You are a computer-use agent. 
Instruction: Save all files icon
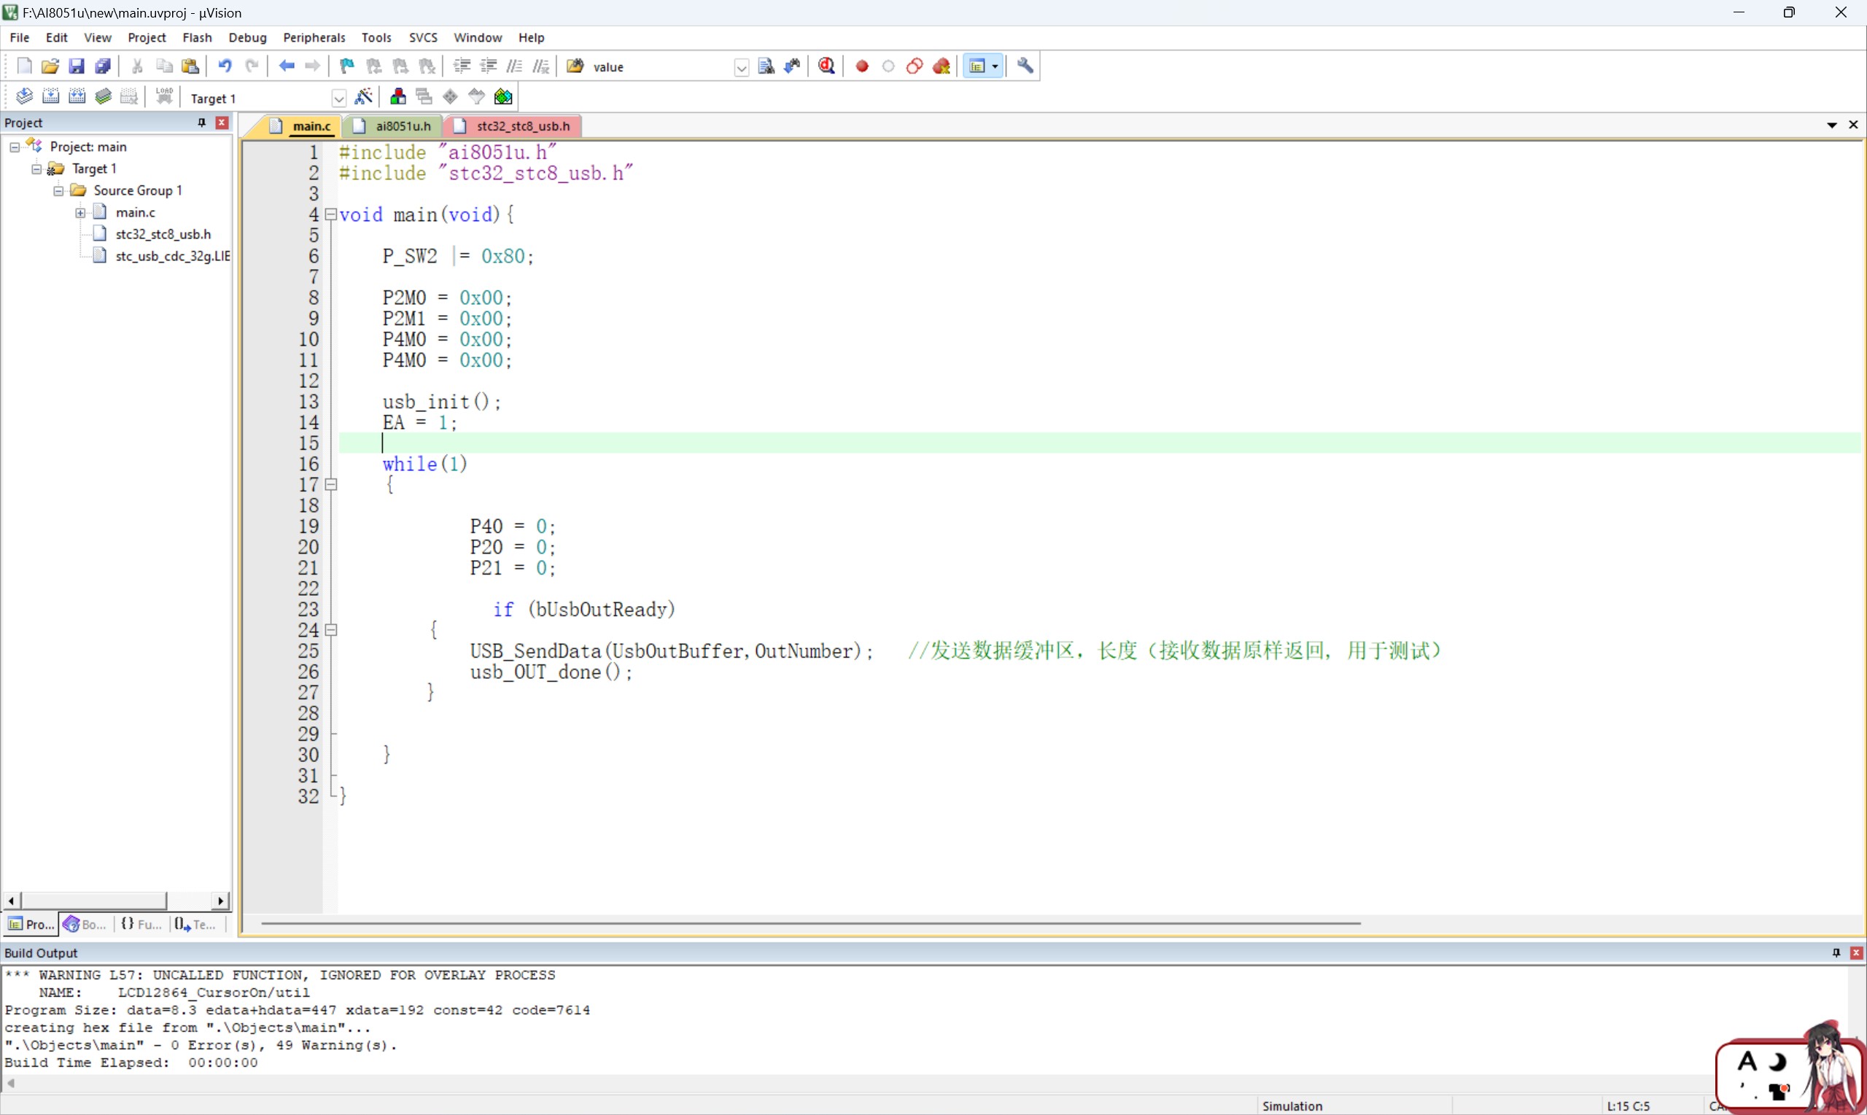(x=103, y=66)
